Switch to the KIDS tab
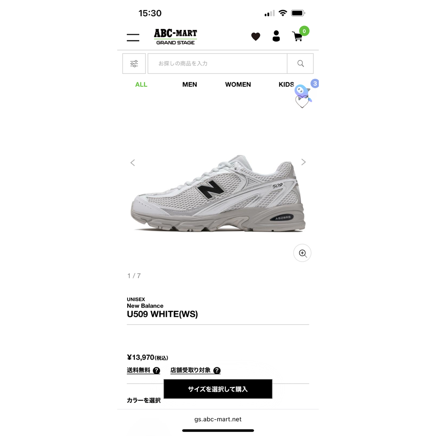Screen dimensions: 436x436 (x=286, y=84)
